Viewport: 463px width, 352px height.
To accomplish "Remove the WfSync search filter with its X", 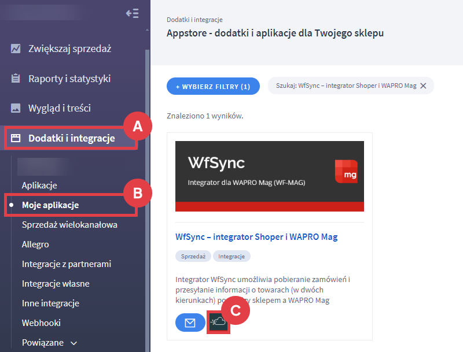I will click(x=423, y=85).
